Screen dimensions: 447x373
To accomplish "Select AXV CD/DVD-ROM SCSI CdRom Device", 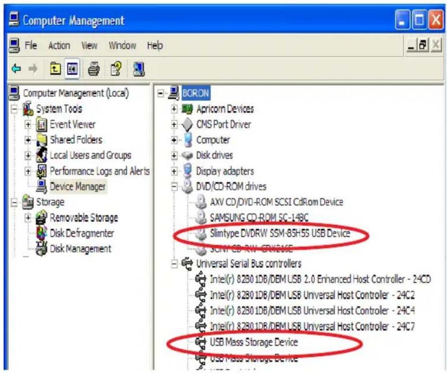I will point(277,202).
